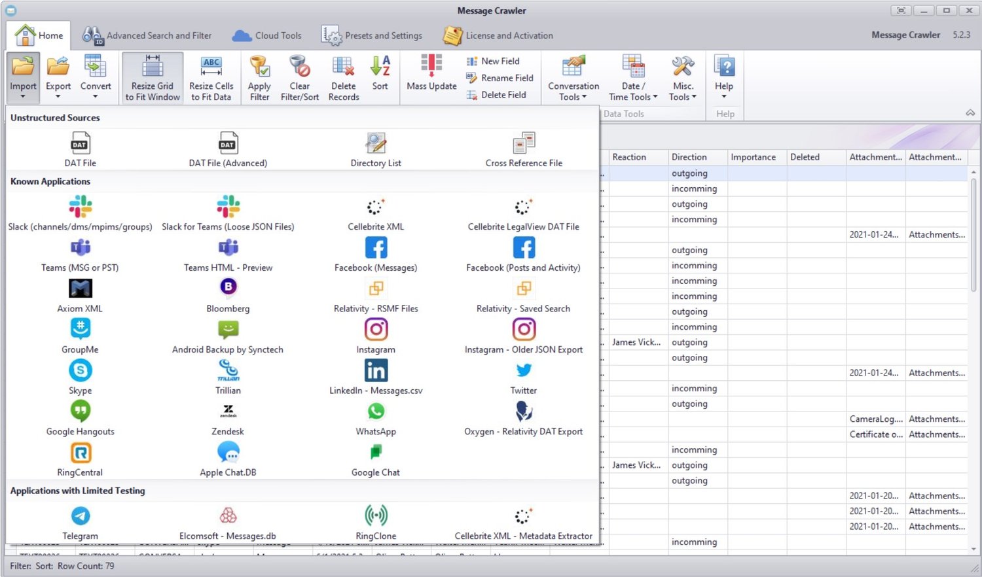Image resolution: width=982 pixels, height=577 pixels.
Task: Pick the Telegram import source
Action: click(80, 523)
